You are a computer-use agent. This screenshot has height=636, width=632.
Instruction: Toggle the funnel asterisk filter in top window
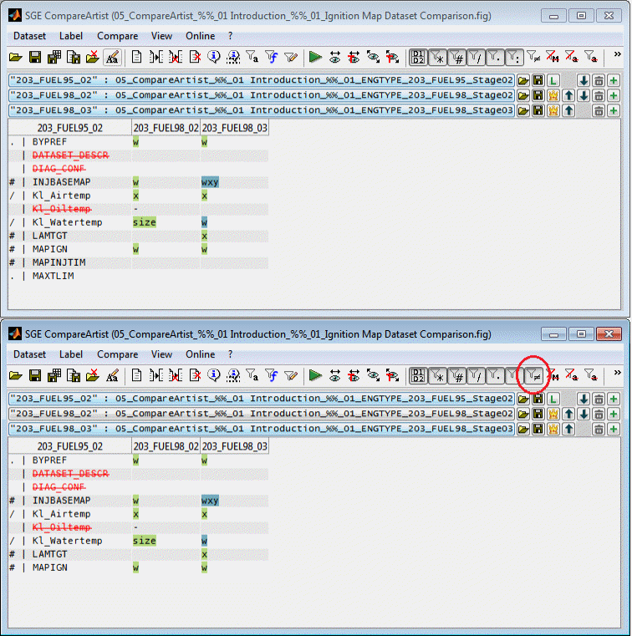point(438,57)
